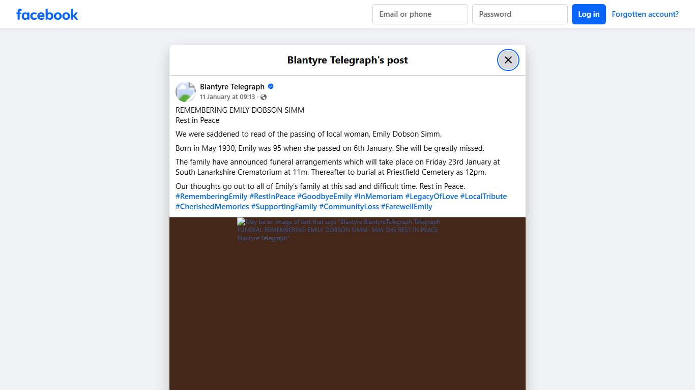Focus the Email or phone field
Viewport: 695px width, 390px height.
(x=420, y=14)
